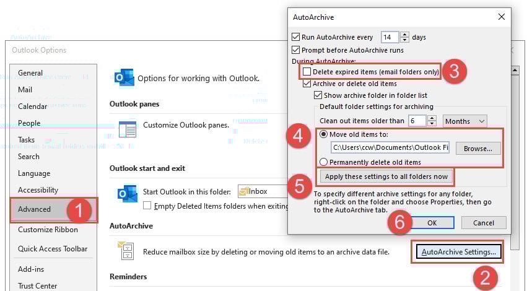Enable Delete expired items checkbox
Screen dimensions: 527x291
pyautogui.click(x=307, y=72)
